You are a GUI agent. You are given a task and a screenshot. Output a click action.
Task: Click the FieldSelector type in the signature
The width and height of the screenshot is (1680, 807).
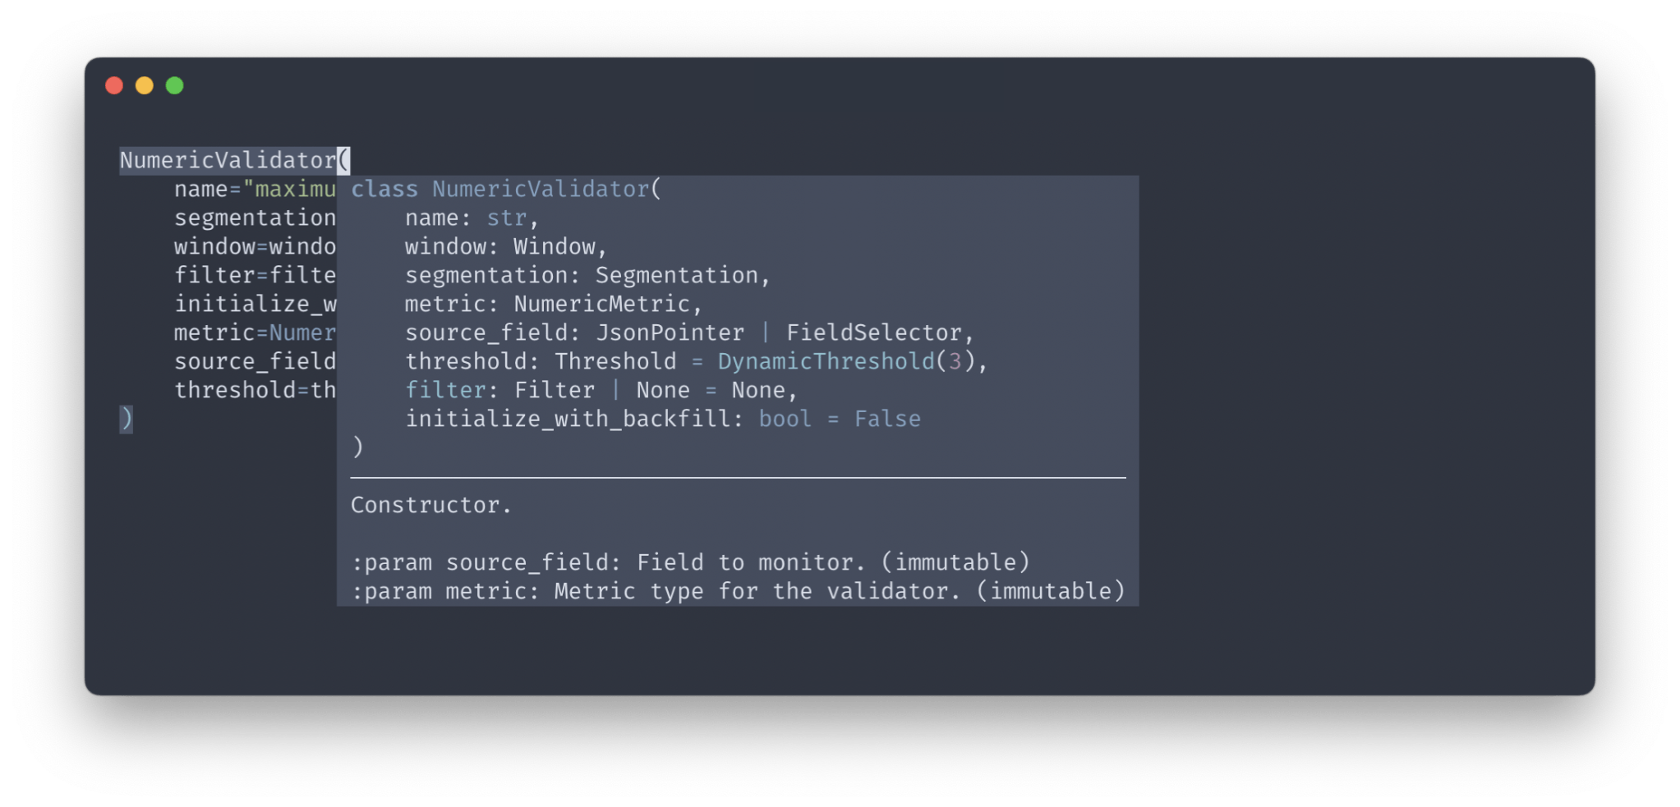point(873,333)
